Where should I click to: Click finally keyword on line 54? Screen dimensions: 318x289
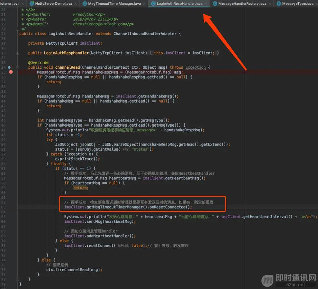[59, 164]
